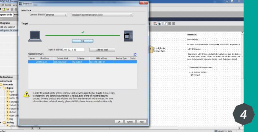Viewport: 258px width, 132px height.
Task: Cancel the Interface dialog
Action: click(130, 122)
